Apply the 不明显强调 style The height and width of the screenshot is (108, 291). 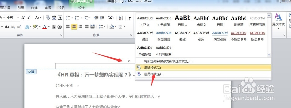[258, 21]
